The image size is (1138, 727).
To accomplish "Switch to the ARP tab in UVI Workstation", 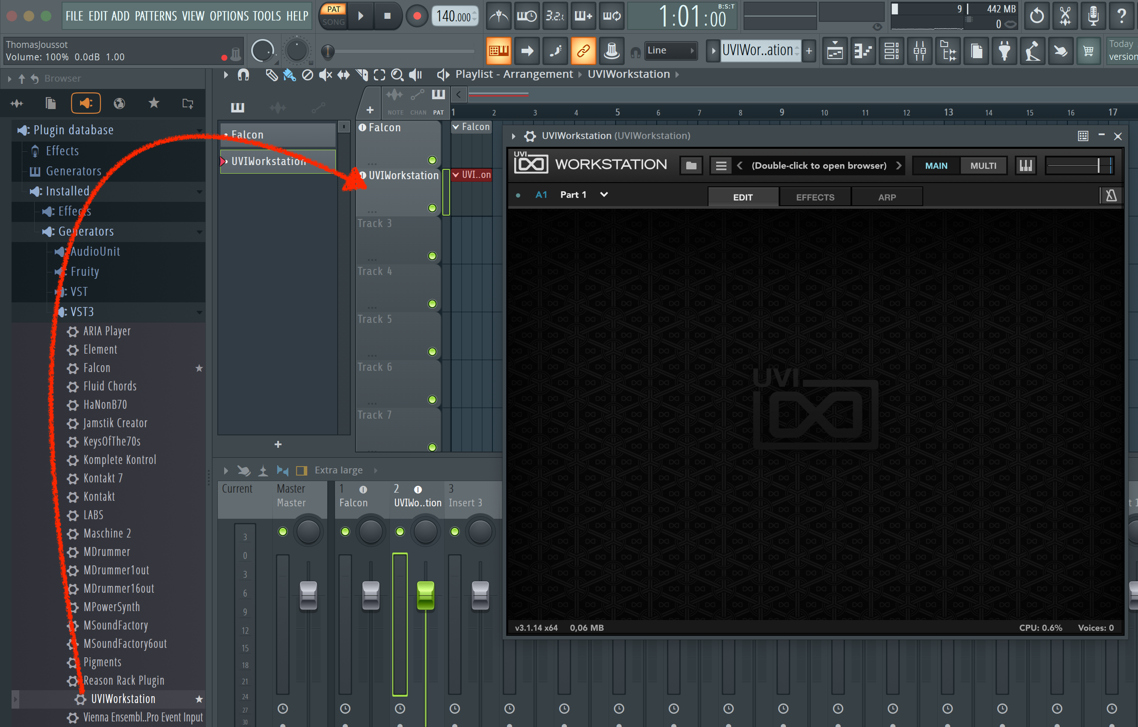I will click(x=886, y=198).
